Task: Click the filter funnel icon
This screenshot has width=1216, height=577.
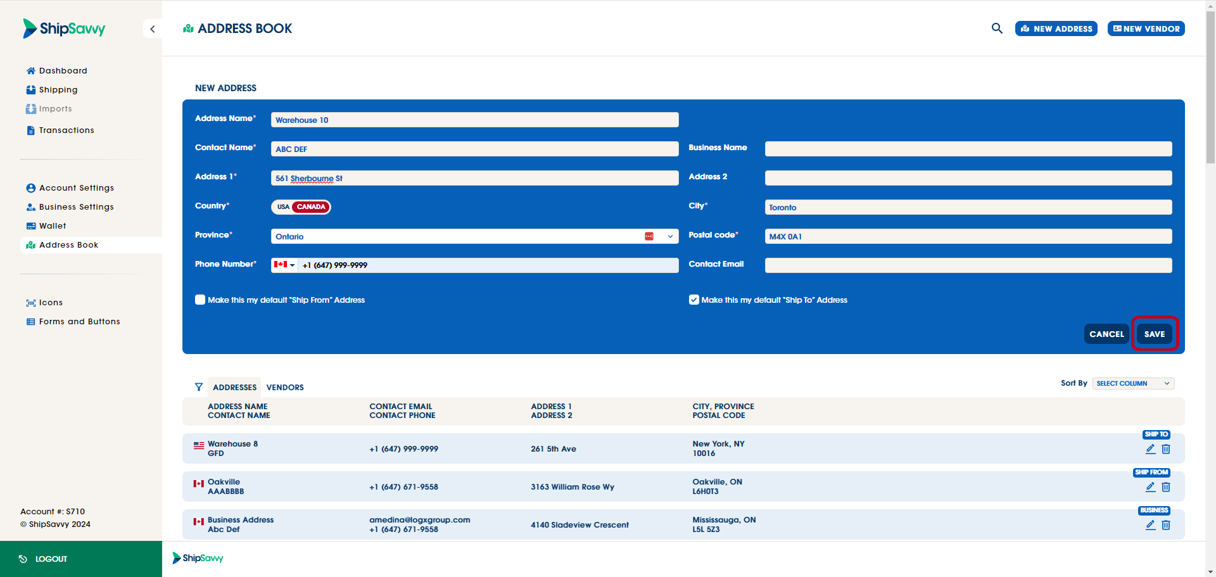Action: point(199,387)
